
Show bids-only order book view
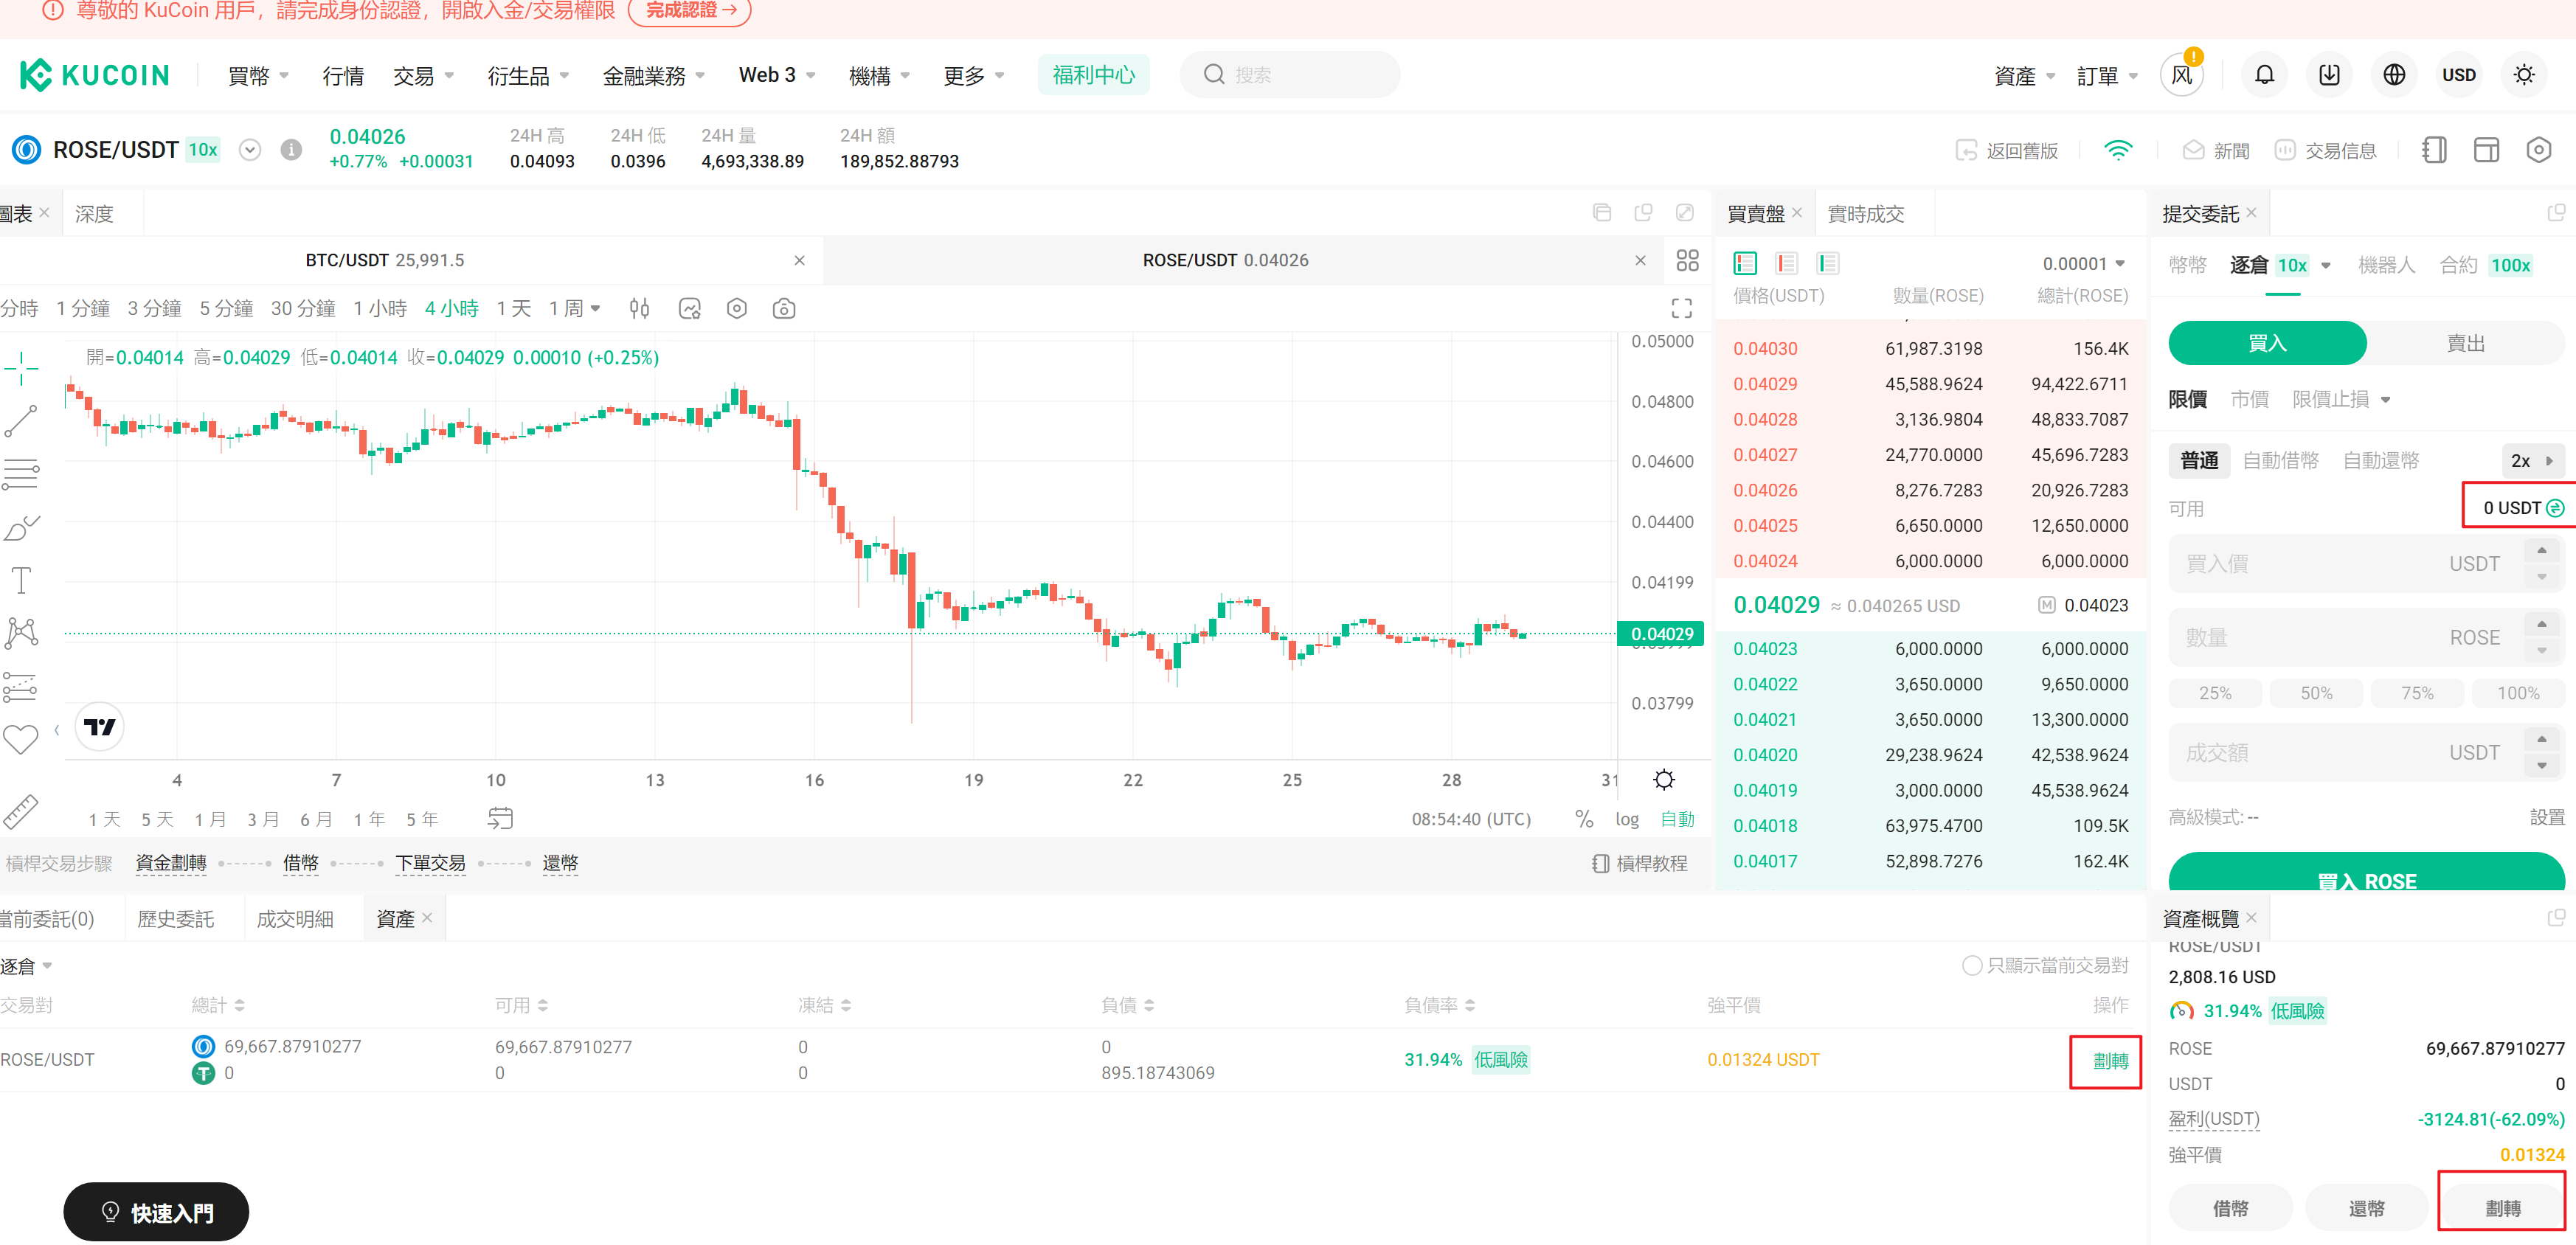point(1828,263)
